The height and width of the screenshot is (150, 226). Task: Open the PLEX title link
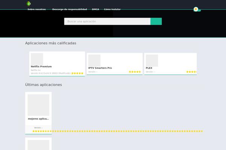149,68
